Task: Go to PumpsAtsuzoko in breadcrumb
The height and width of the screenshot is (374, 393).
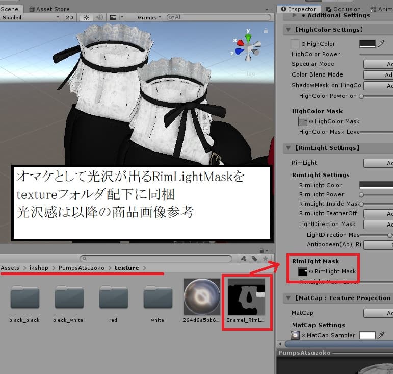Action: pos(81,268)
